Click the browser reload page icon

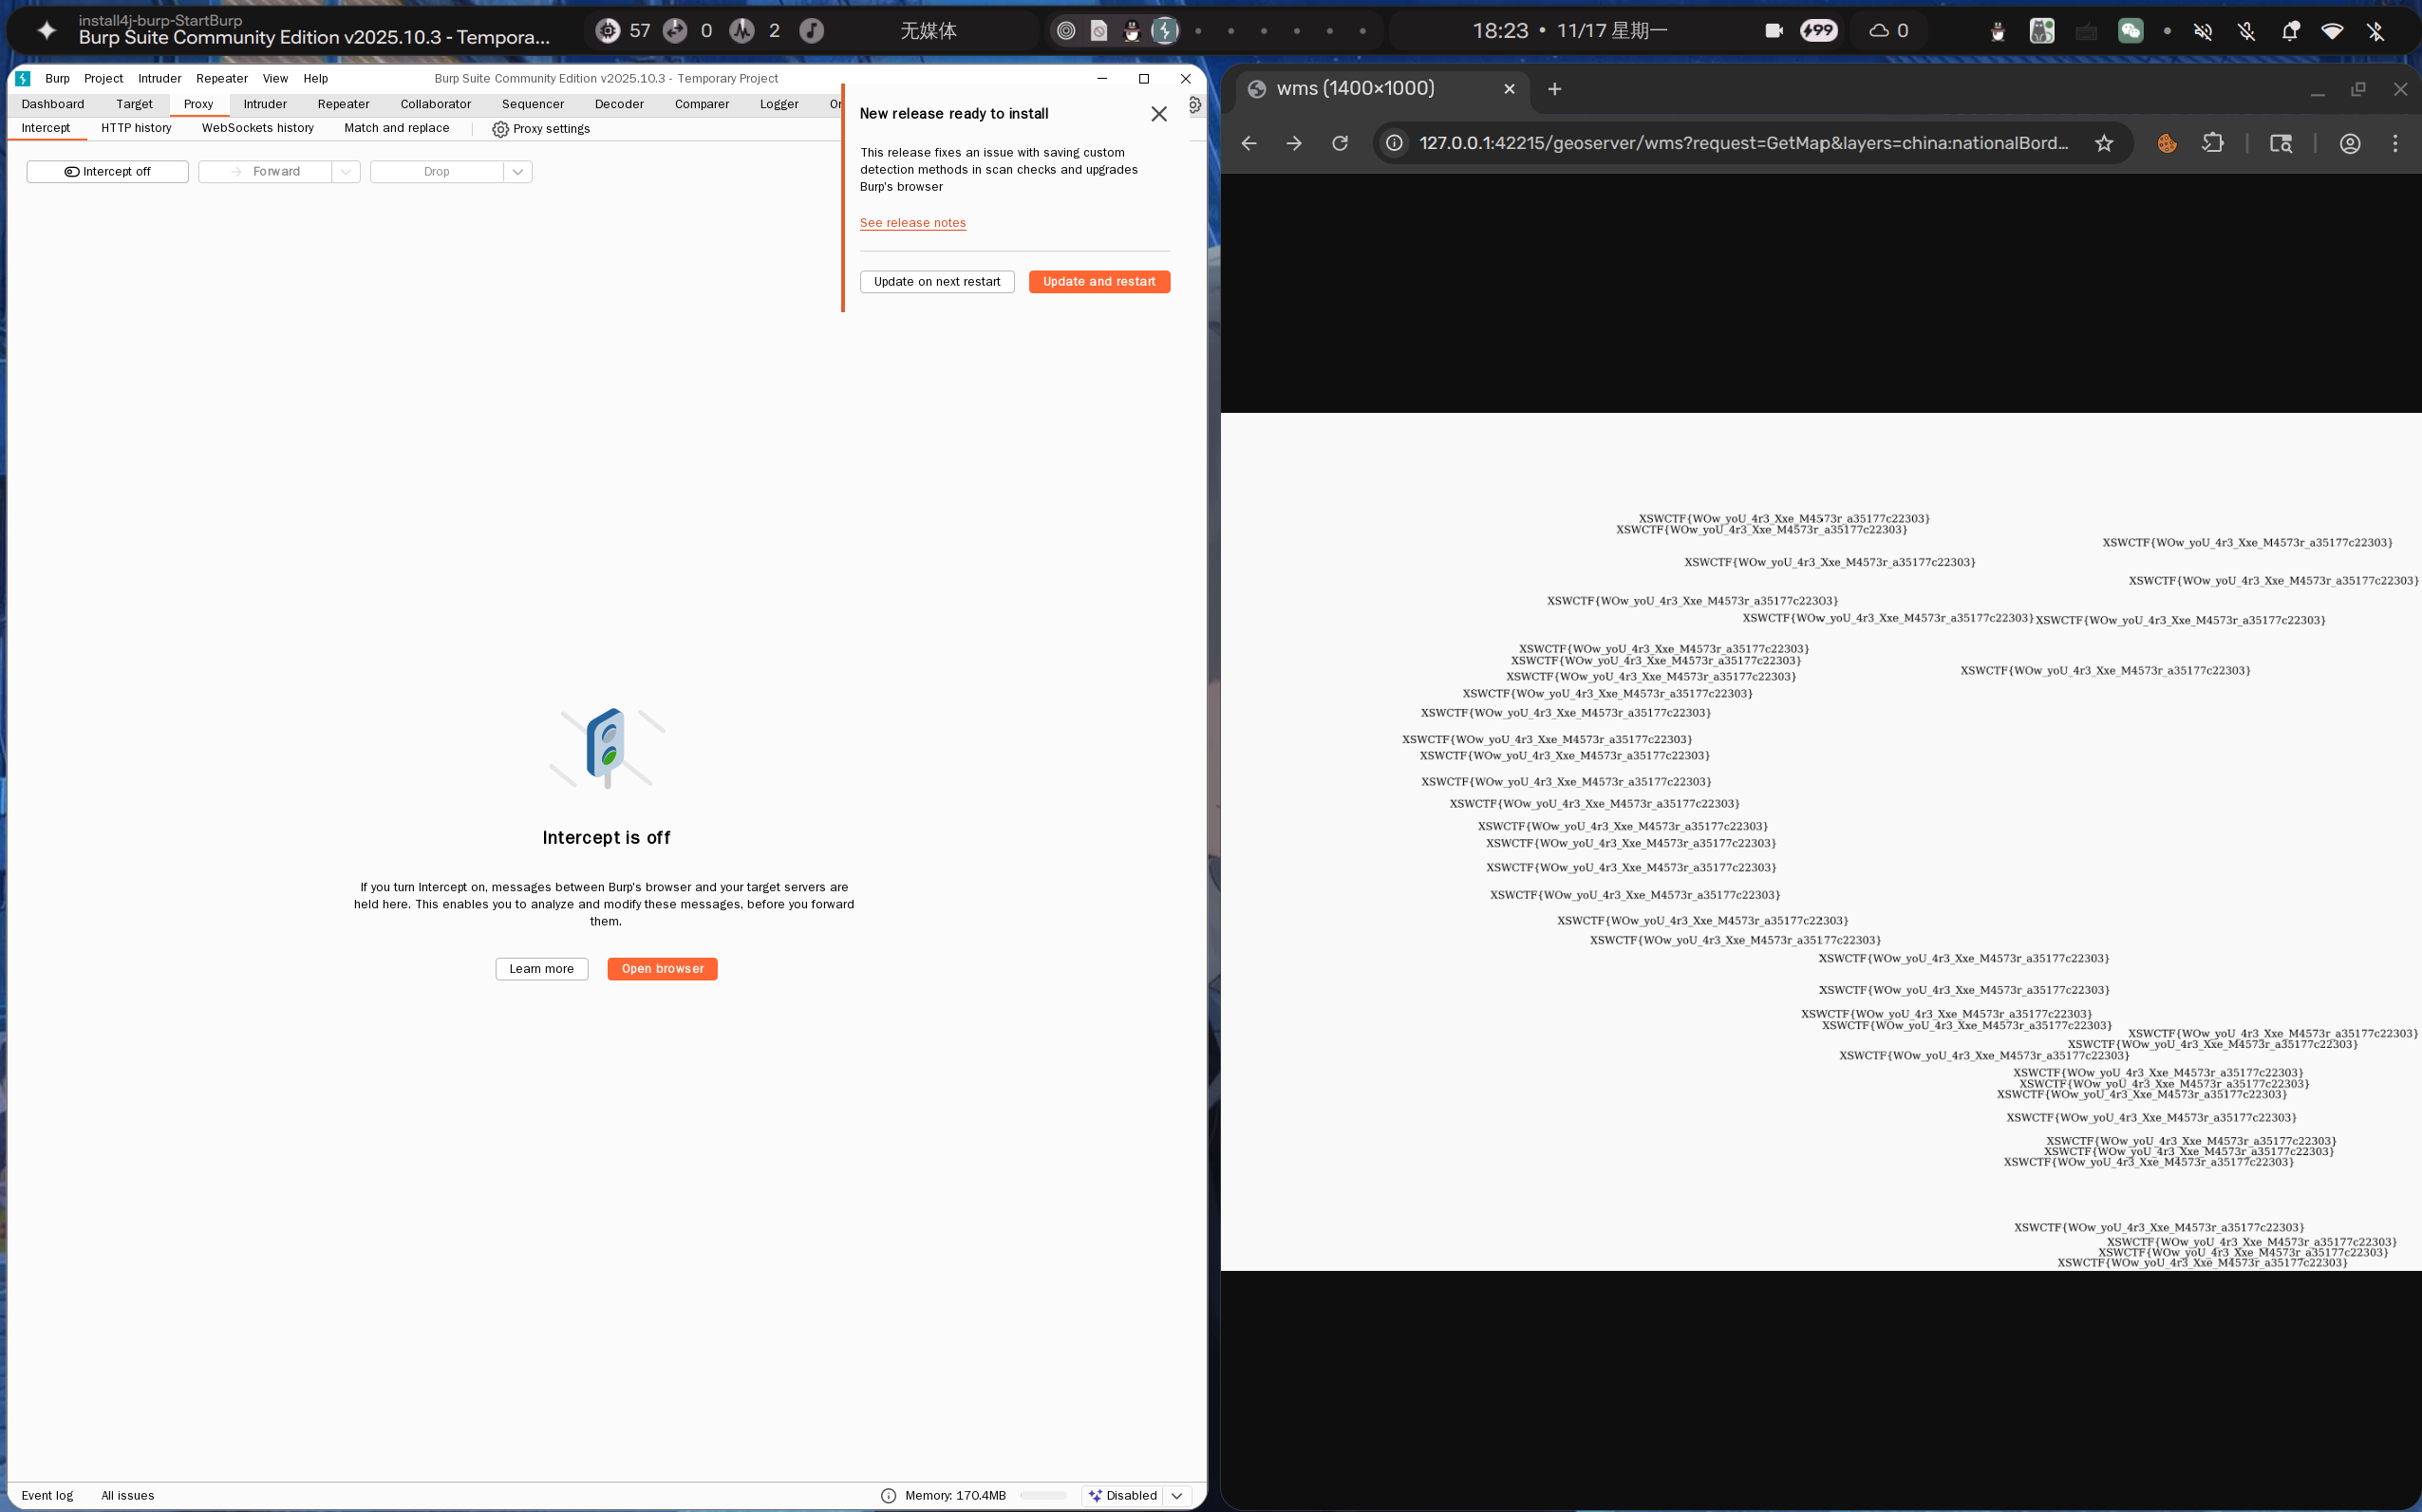coord(1340,143)
